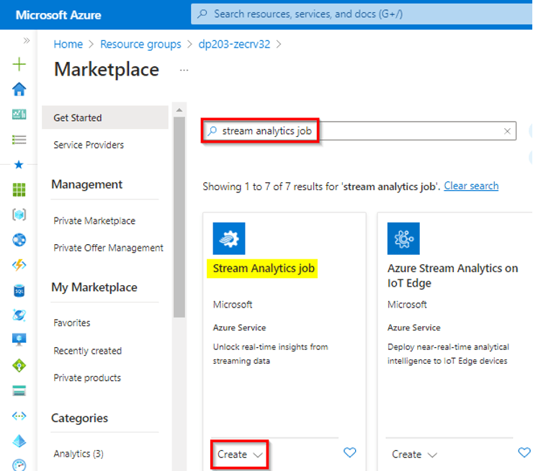Click the dp203-zecrv32 breadcrumb link
533x471 pixels.
[234, 44]
